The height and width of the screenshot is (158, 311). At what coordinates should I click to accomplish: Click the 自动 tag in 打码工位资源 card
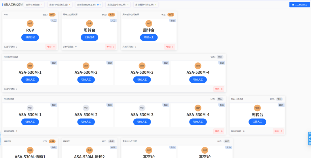[x=281, y=105]
